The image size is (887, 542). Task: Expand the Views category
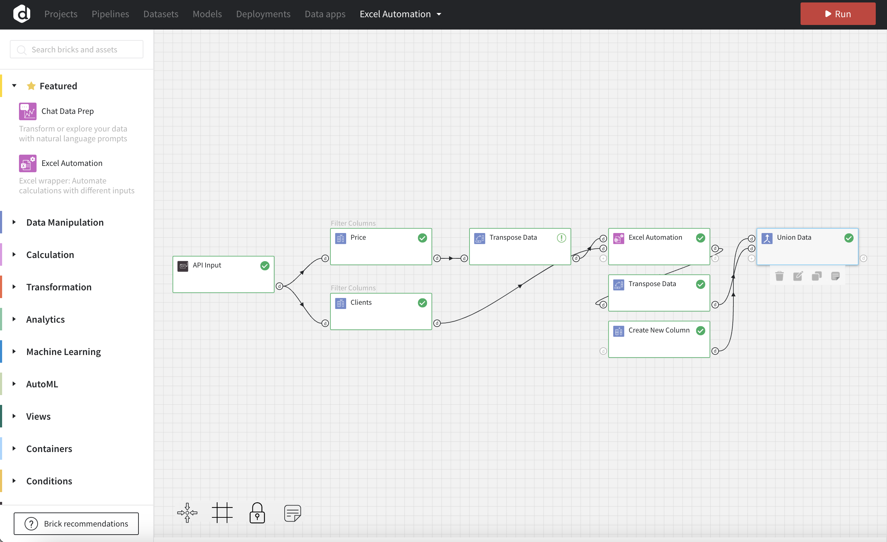pos(14,416)
